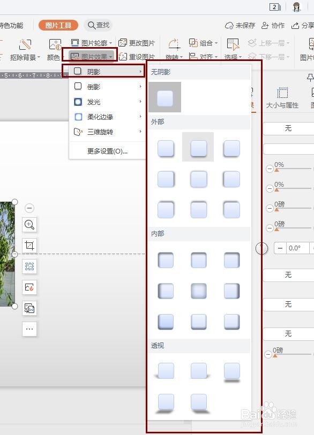Select the last perspective shadow preset in bottom row

[x=199, y=403]
